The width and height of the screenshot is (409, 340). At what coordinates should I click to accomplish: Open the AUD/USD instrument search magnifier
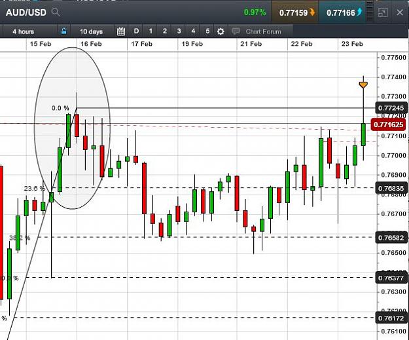pyautogui.click(x=56, y=12)
